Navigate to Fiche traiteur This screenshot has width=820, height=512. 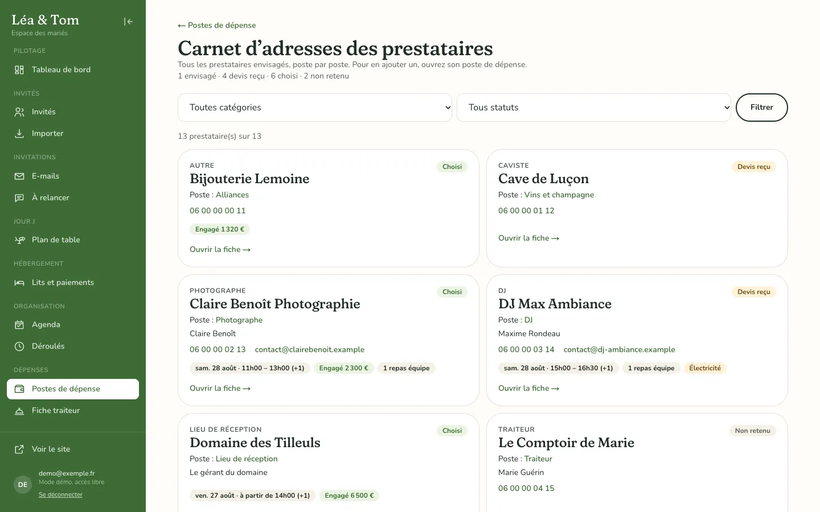tap(73, 411)
